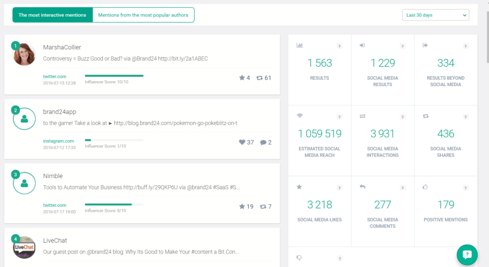Click wifi reach icon in Estimated Social Media Reach tile
Viewport: 489px width, 267px height.
(300, 116)
